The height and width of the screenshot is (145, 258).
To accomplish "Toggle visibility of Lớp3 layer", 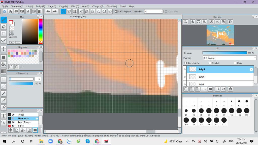I will [x=185, y=84].
